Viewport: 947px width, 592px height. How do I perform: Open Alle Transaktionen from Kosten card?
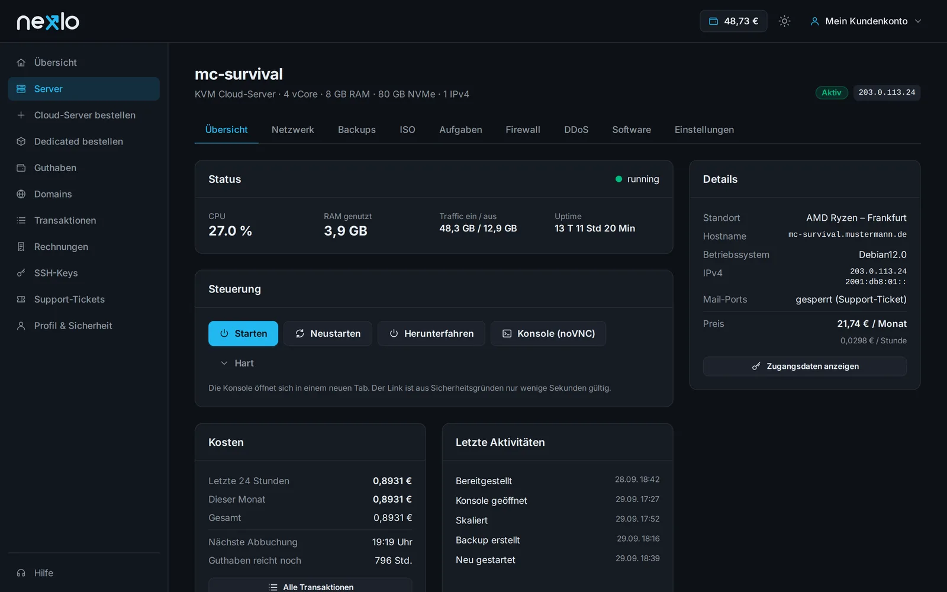point(310,585)
